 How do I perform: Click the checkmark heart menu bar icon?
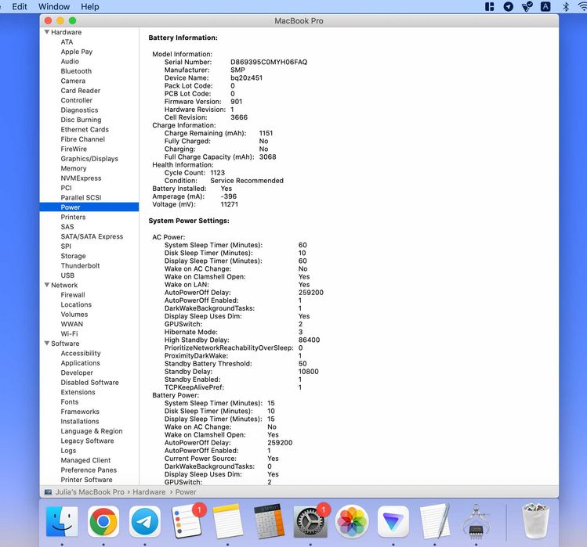527,7
